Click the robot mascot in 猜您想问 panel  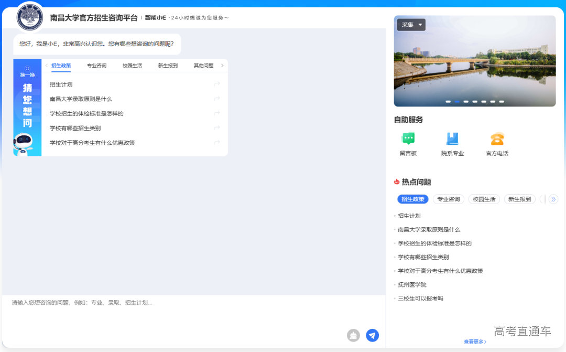tap(24, 143)
